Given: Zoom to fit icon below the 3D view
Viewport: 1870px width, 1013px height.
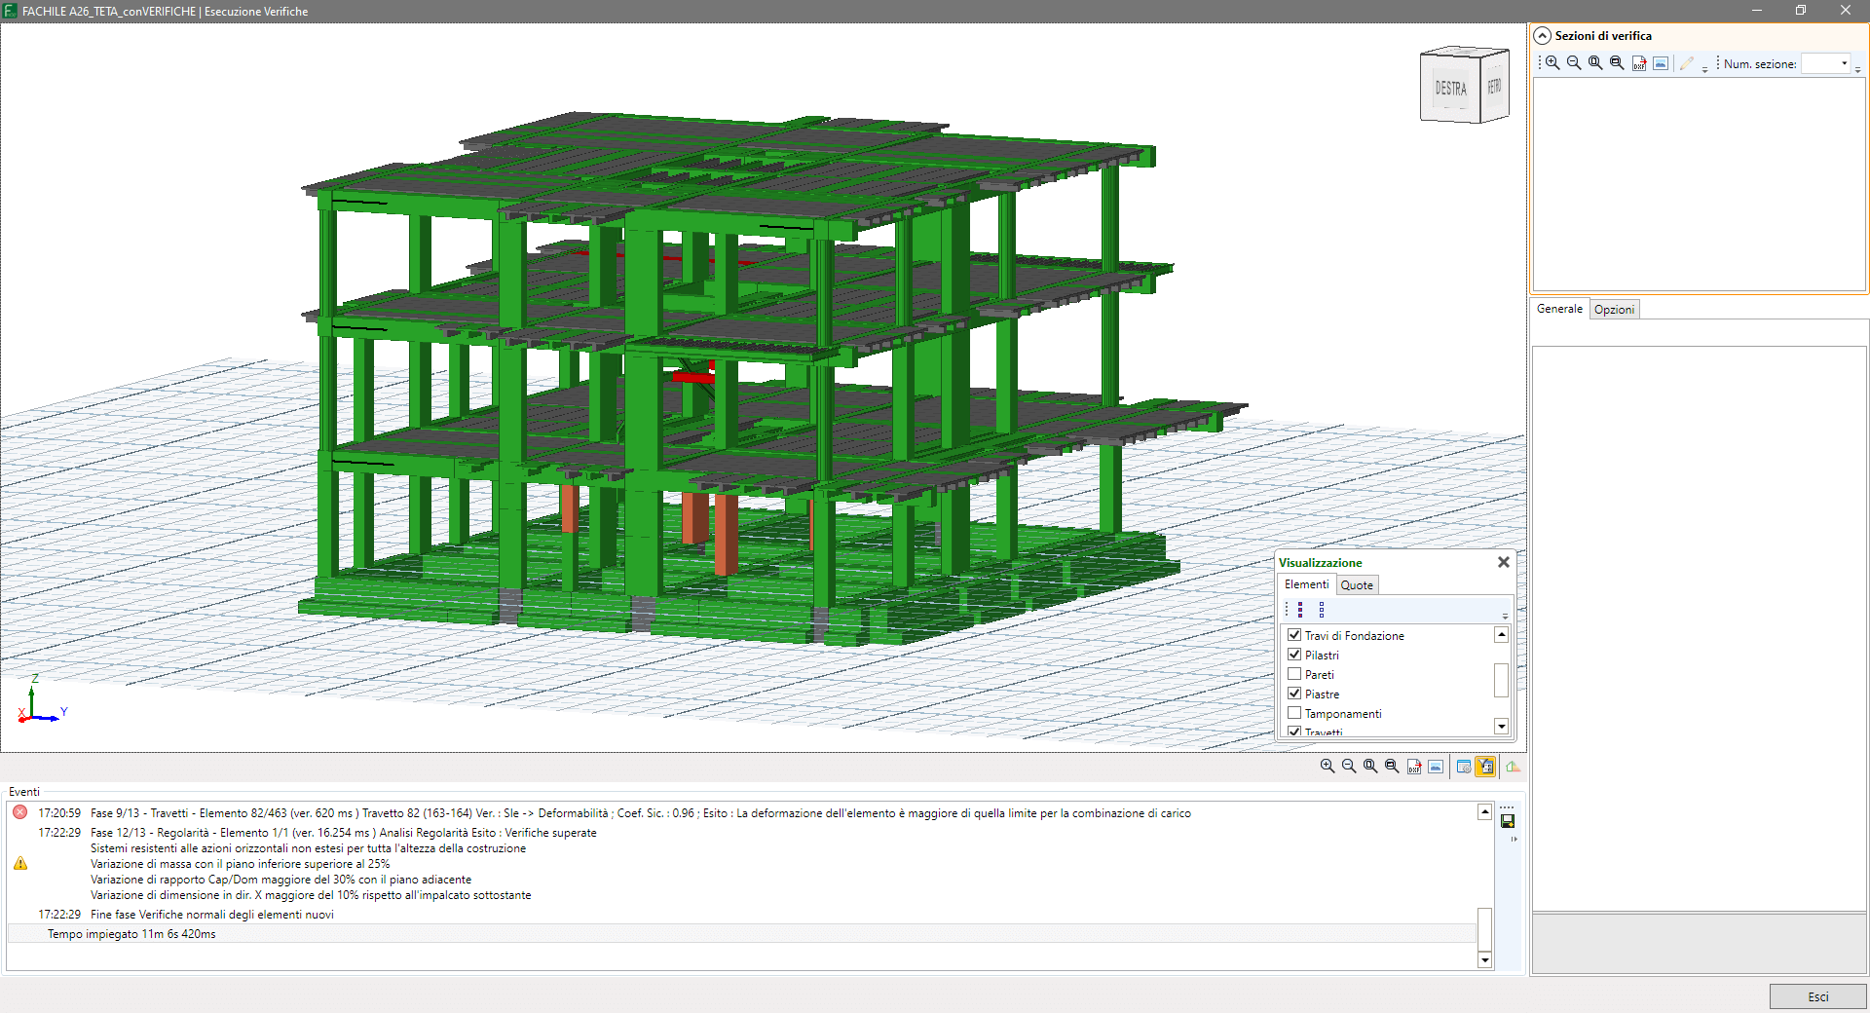Looking at the screenshot, I should [1370, 767].
